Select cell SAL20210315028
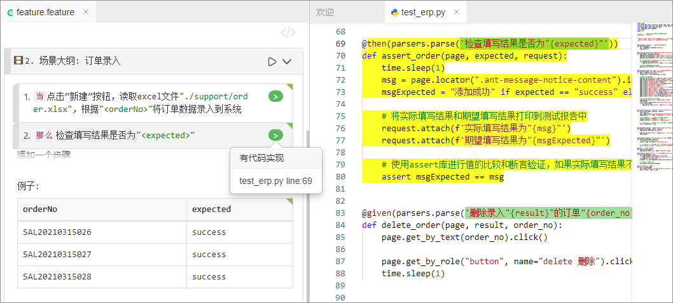Image resolution: width=673 pixels, height=303 pixels. point(102,277)
